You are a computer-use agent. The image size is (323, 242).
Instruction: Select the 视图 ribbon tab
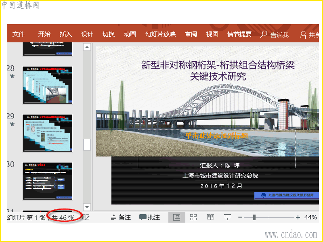[212, 34]
